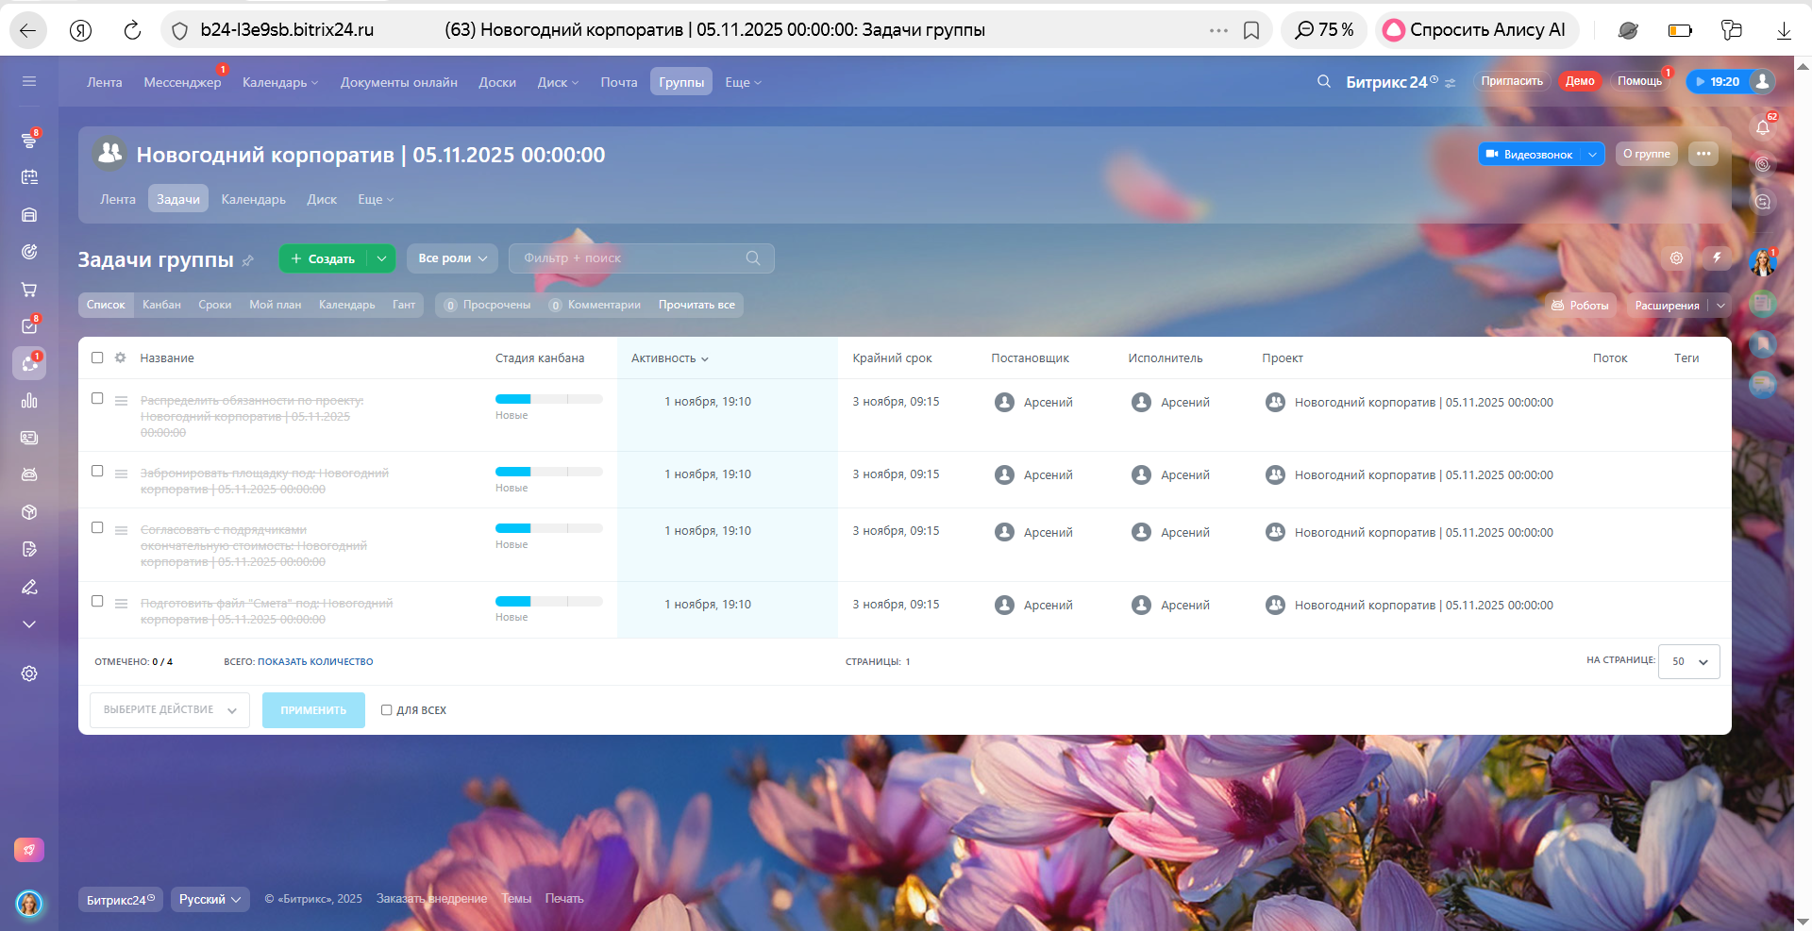Expand the Еще menu in the top navigation
This screenshot has width=1812, height=931.
743,82
